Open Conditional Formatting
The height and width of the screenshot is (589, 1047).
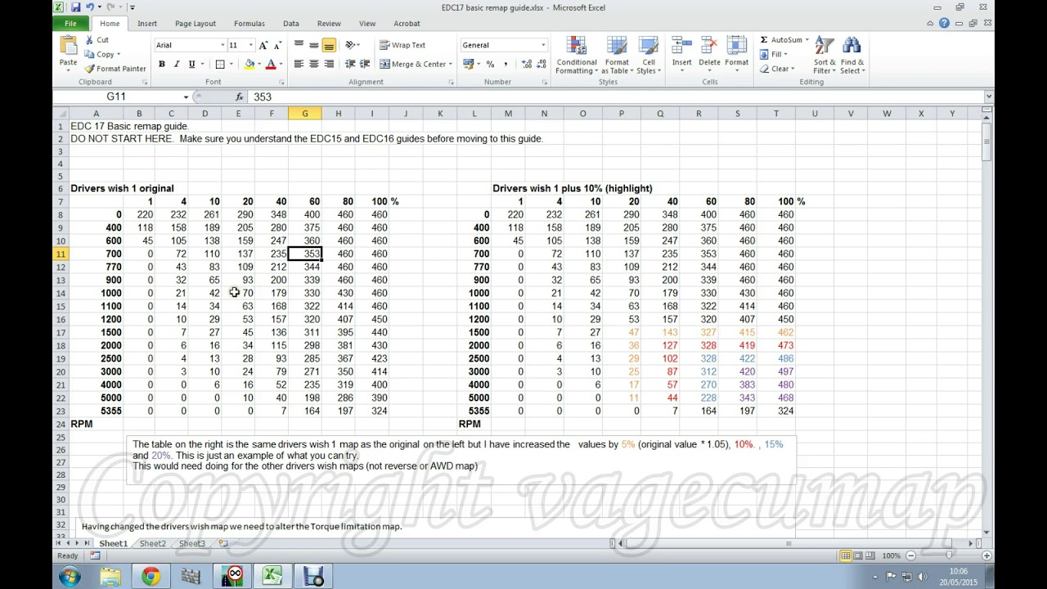[577, 56]
